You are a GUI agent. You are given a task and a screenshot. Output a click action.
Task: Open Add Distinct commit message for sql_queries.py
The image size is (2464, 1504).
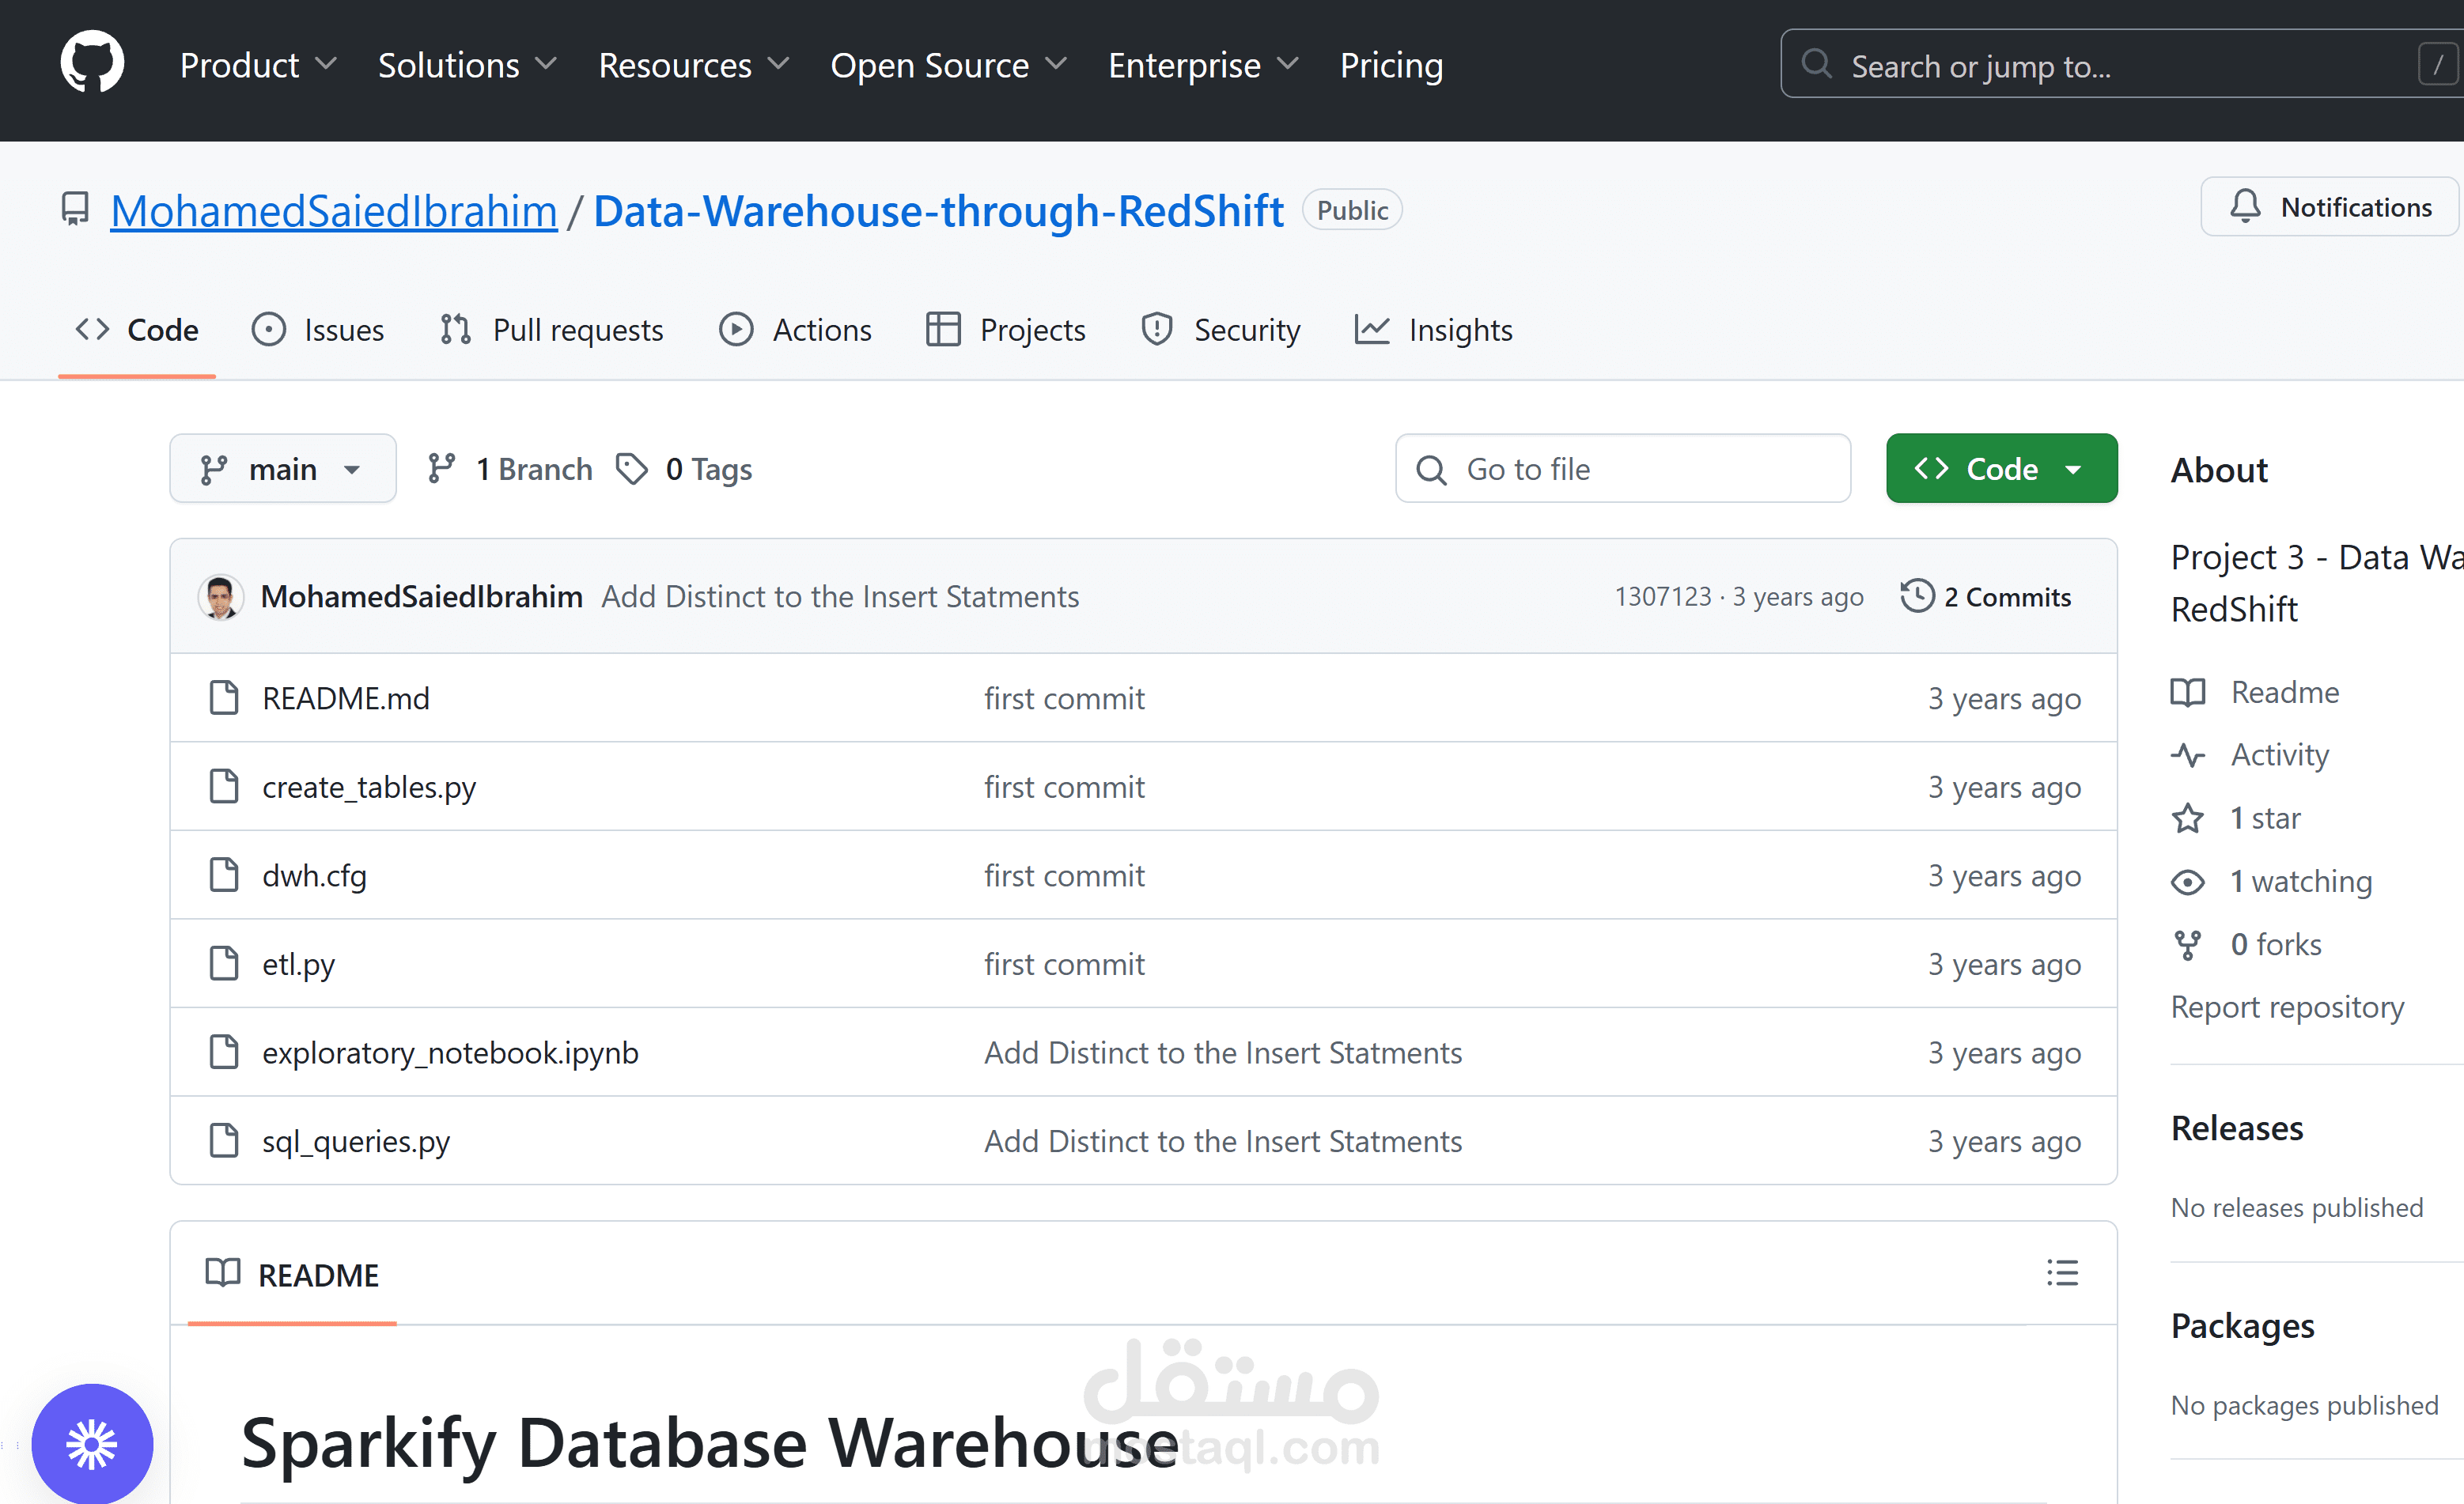click(x=1223, y=1141)
